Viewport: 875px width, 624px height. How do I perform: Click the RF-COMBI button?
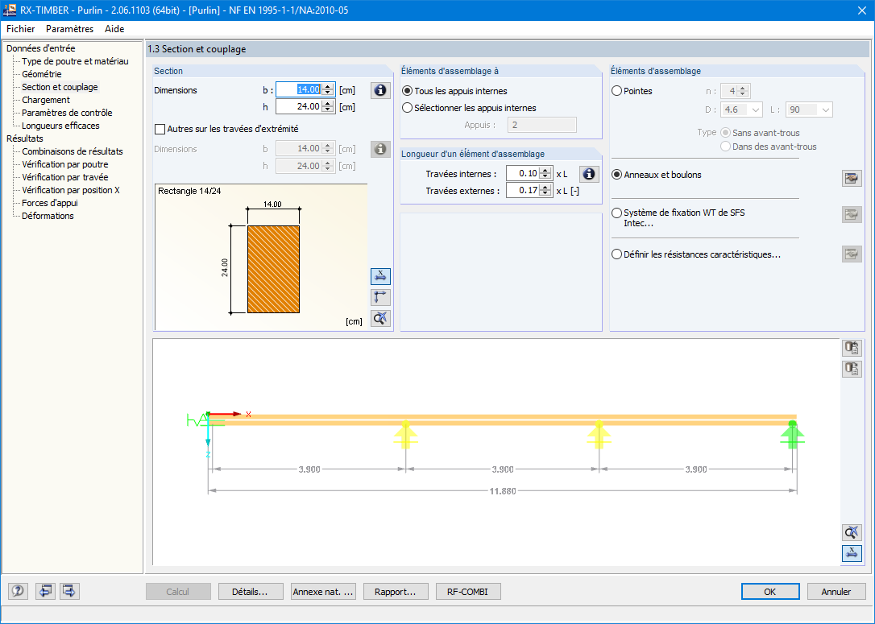pos(467,592)
